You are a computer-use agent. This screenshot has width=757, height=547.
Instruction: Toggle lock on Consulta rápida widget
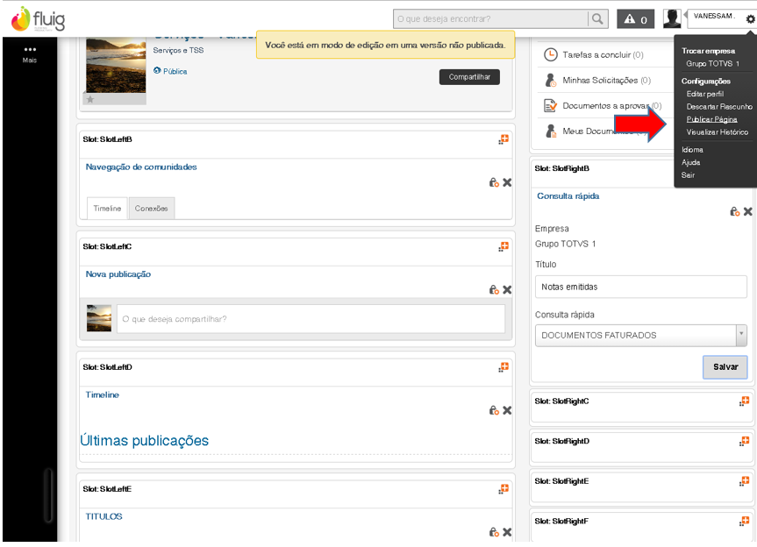[734, 211]
